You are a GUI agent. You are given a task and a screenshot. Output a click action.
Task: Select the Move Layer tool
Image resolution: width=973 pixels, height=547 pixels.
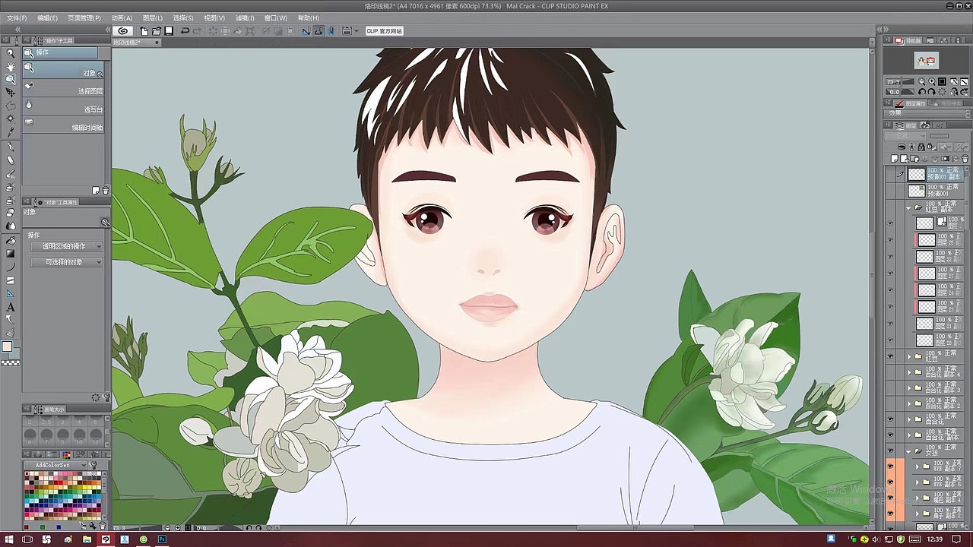click(x=11, y=93)
